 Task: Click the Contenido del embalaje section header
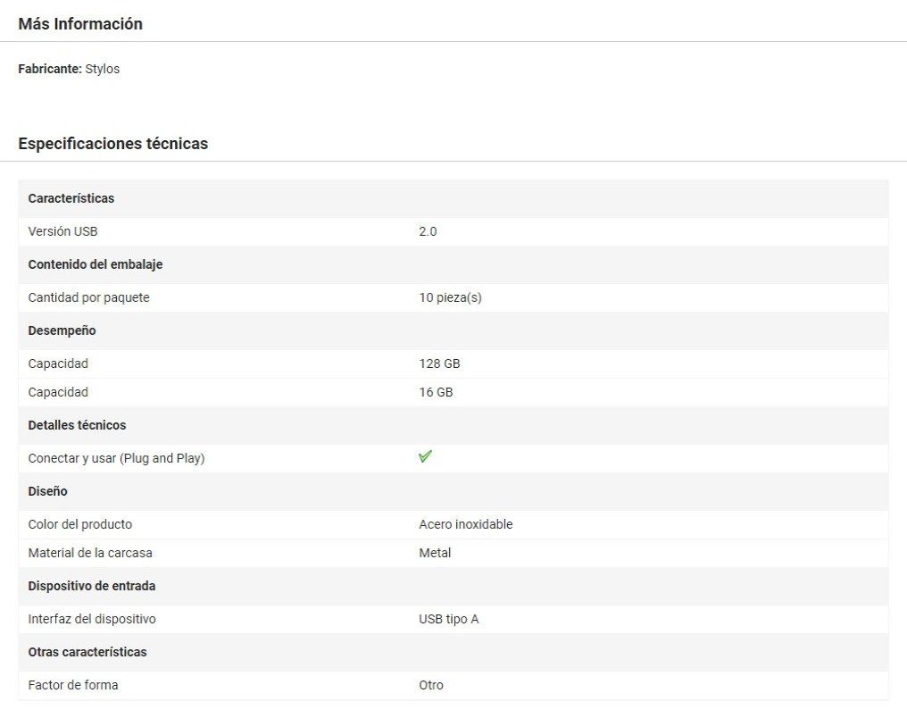[x=96, y=264]
